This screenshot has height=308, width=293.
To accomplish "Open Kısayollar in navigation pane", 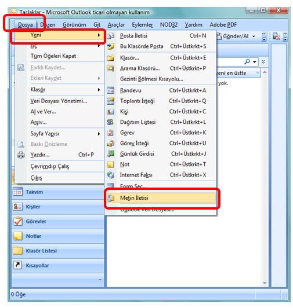I will 57,265.
